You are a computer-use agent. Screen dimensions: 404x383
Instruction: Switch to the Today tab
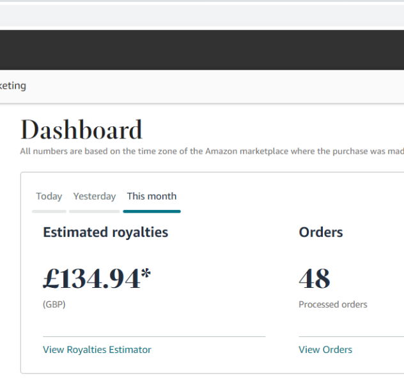pos(49,196)
